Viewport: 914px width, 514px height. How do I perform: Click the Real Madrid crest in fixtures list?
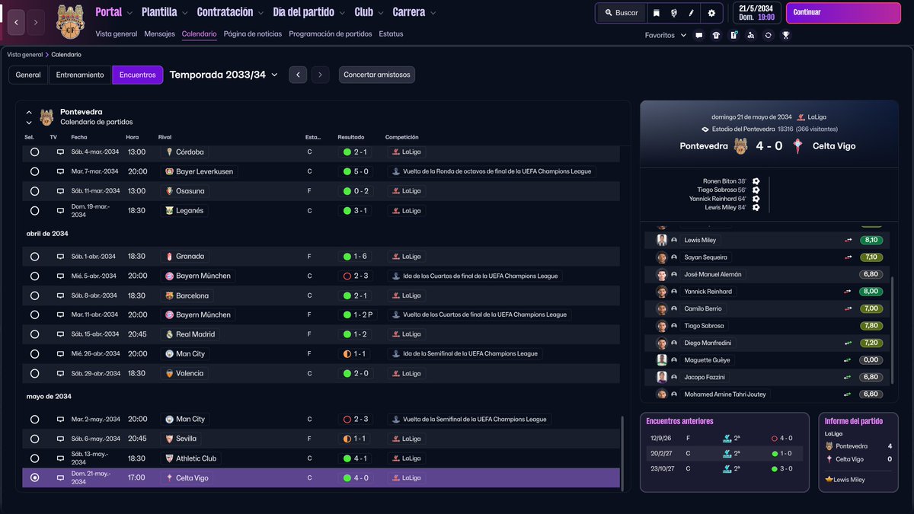point(170,334)
